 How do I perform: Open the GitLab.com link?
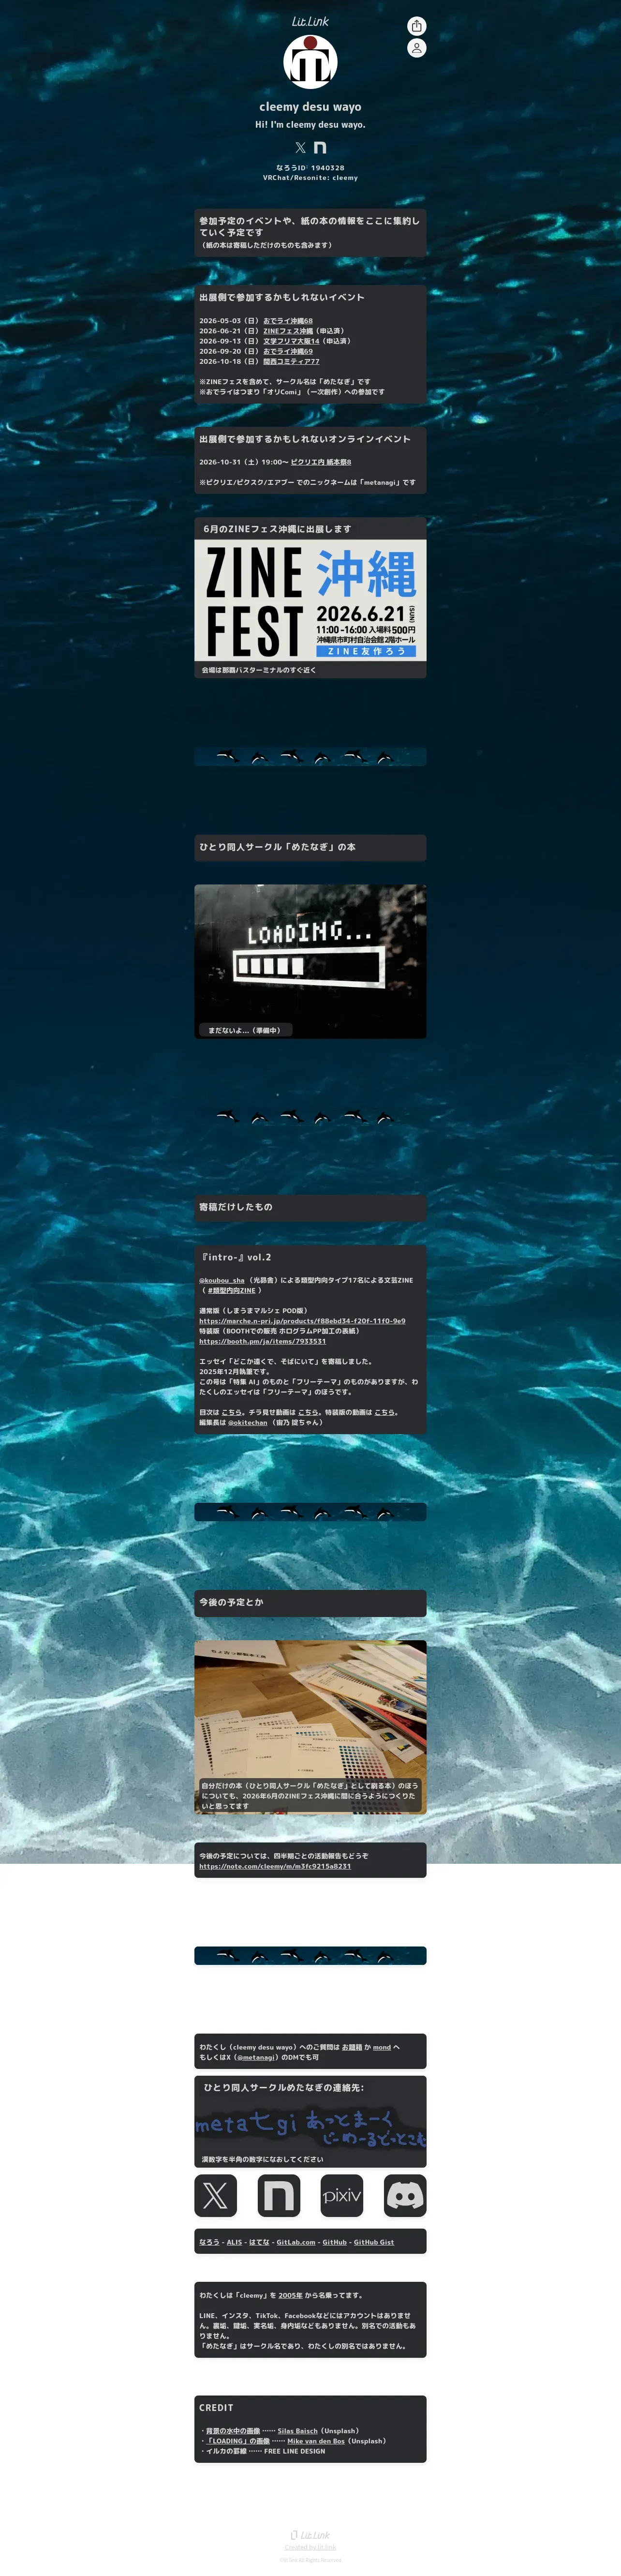point(296,2242)
